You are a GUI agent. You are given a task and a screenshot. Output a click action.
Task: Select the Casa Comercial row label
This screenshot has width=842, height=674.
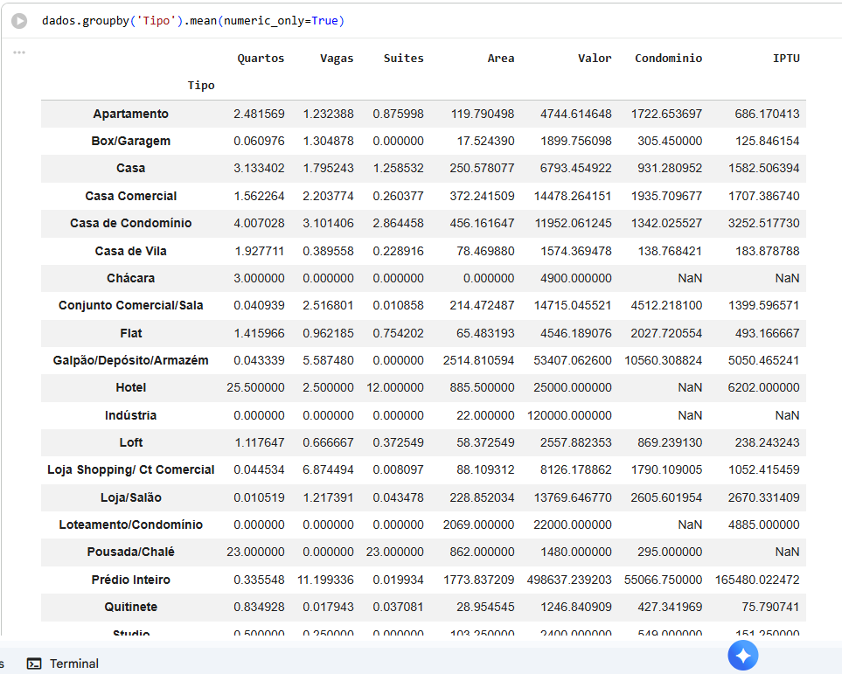[130, 196]
